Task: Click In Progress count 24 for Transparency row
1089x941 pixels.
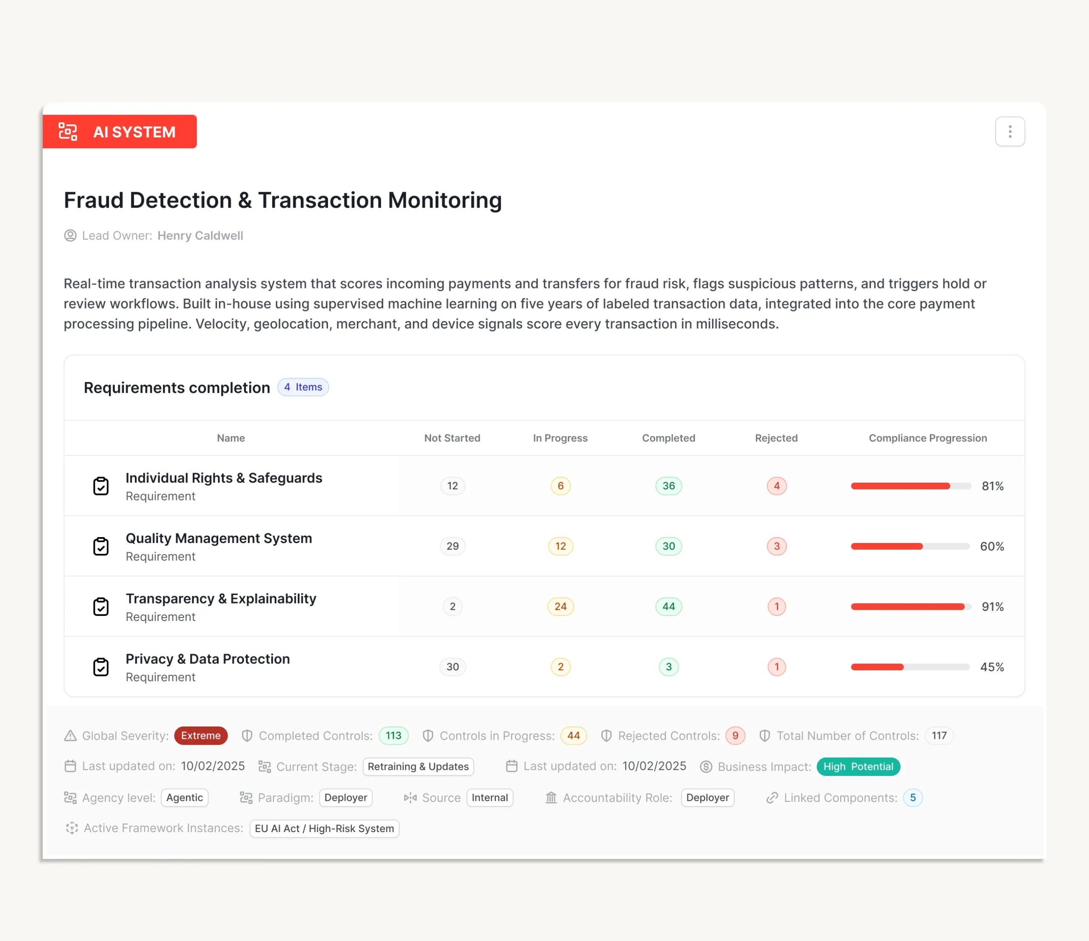Action: (561, 606)
